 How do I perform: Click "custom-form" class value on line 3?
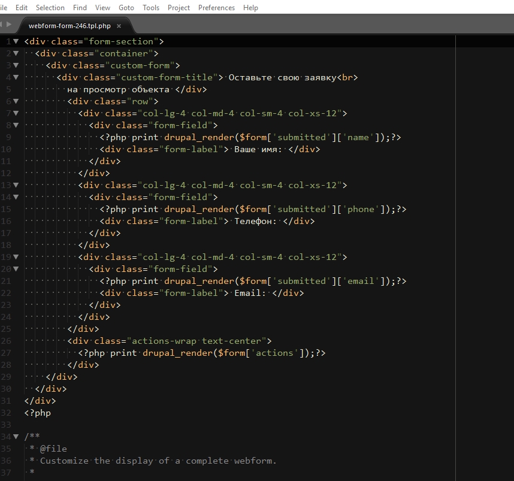[140, 65]
